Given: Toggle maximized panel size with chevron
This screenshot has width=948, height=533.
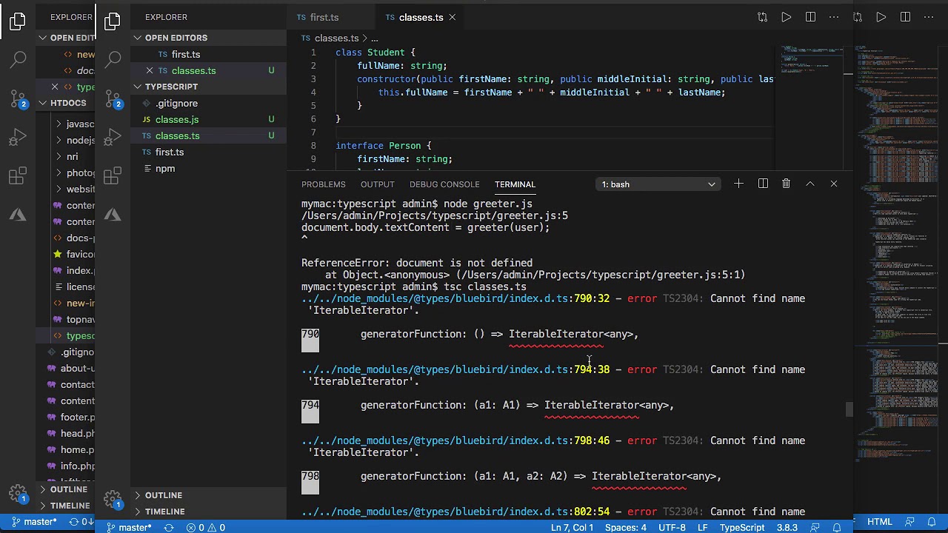Looking at the screenshot, I should pos(810,184).
